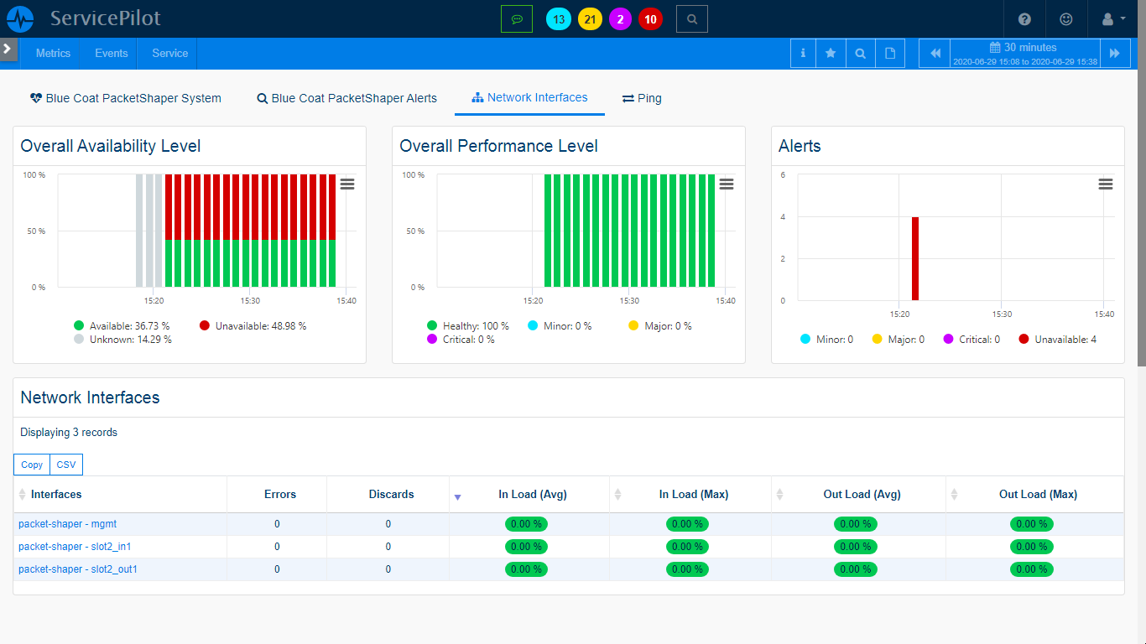This screenshot has width=1146, height=644.
Task: Open the packet-shaper - slot2_in1 interface link
Action: (x=75, y=547)
